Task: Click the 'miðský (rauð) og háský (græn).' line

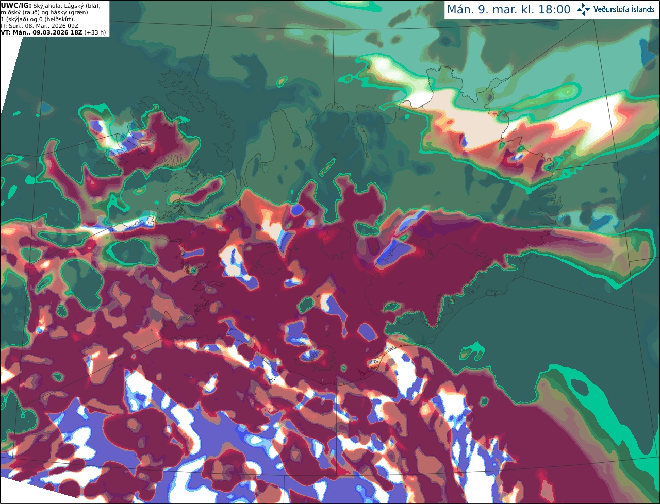Action: 45,12
